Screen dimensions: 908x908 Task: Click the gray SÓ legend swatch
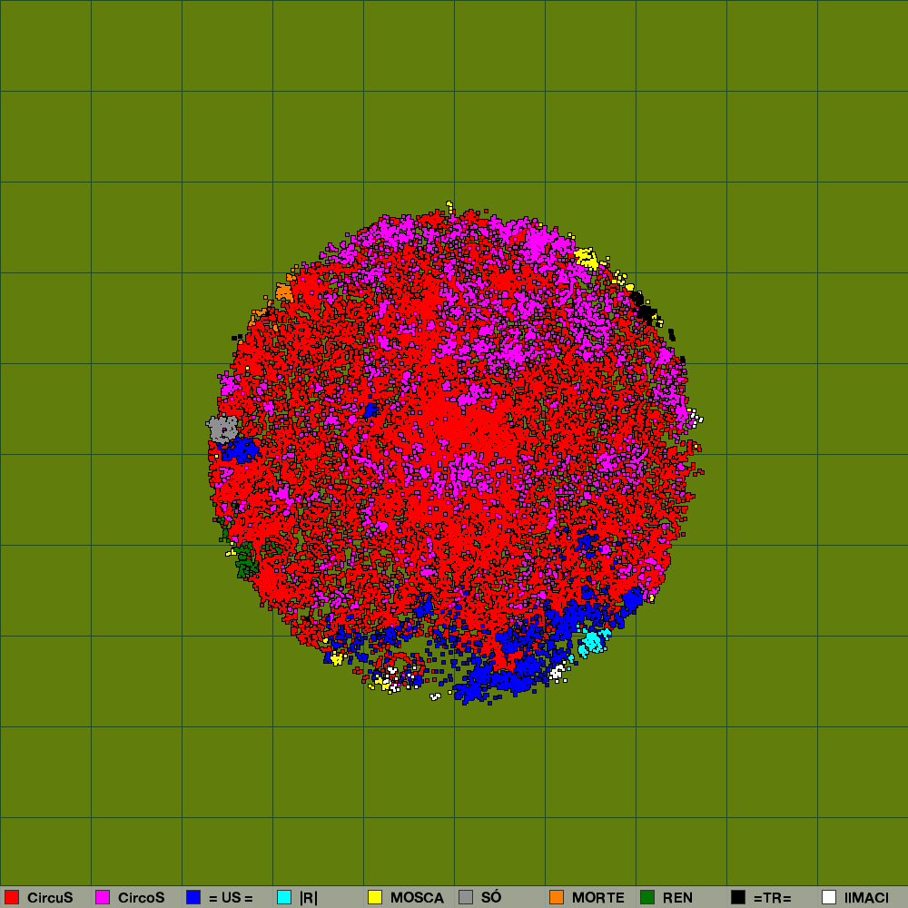click(466, 897)
